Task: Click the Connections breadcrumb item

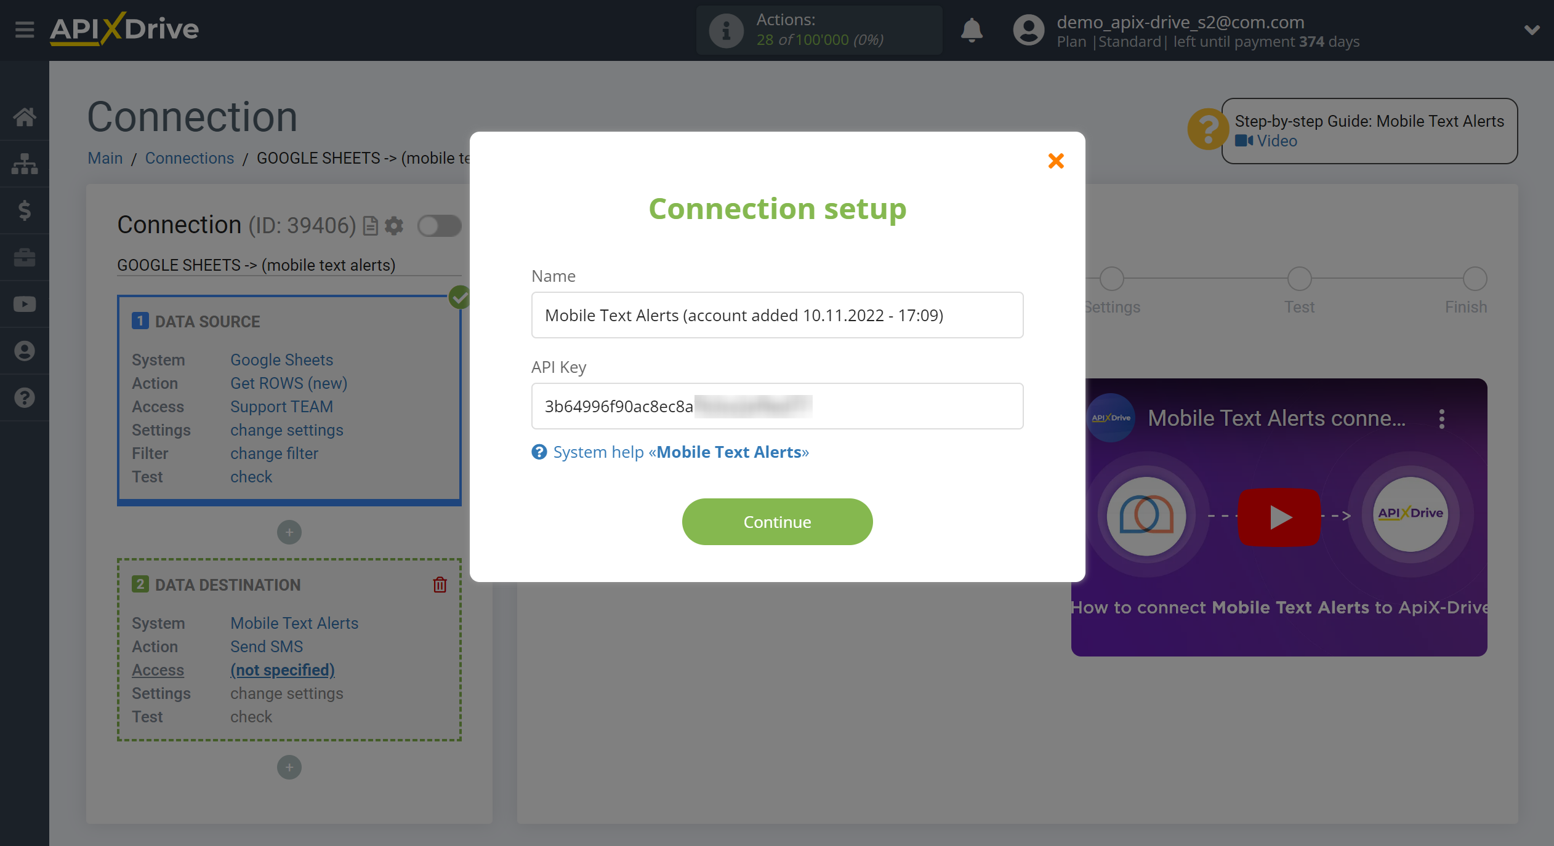Action: 188,158
